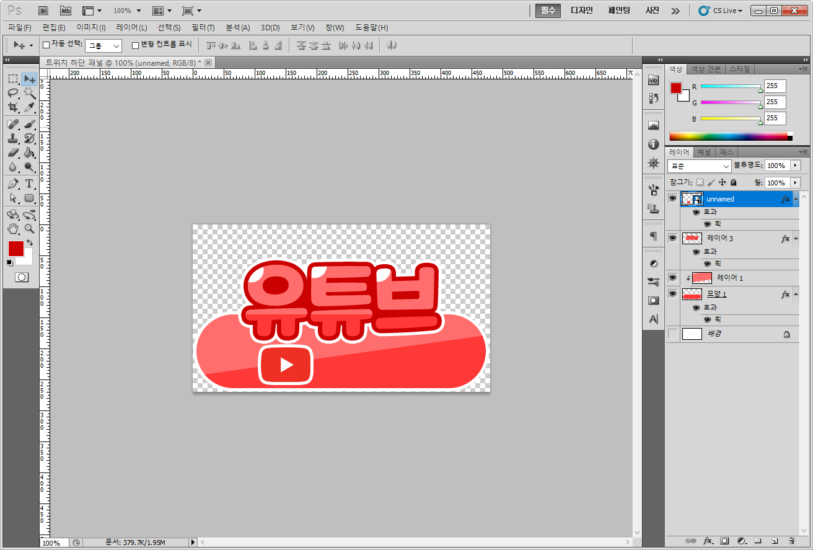
Task: Open the 이미지(I) menu
Action: (x=91, y=28)
